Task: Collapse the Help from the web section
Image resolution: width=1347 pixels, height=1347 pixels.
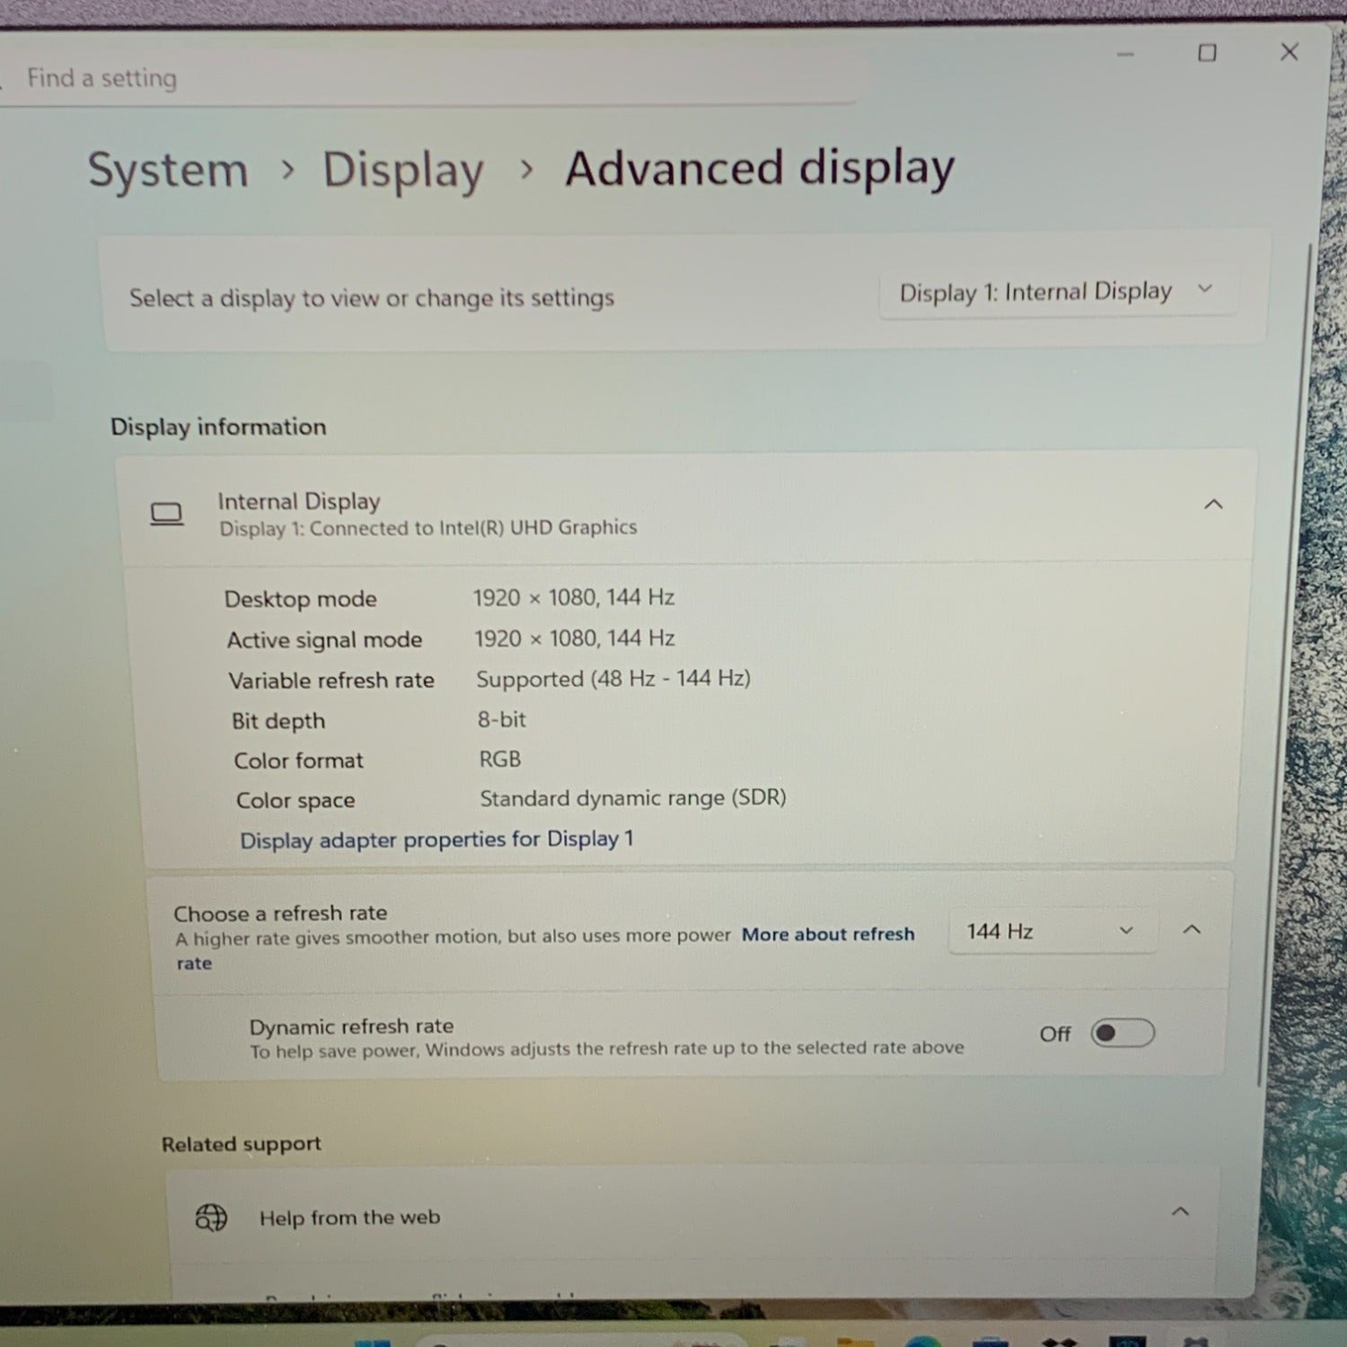Action: coord(1180,1211)
